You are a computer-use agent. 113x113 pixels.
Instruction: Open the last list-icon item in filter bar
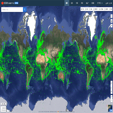pos(110,9)
